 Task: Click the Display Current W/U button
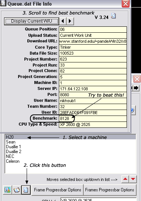tap(31, 21)
